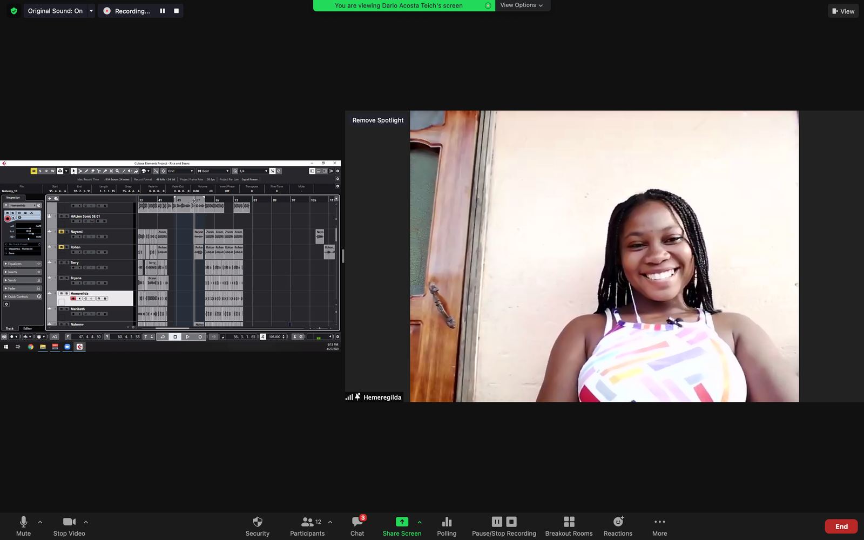
Task: Open the Security shield menu
Action: point(257,526)
